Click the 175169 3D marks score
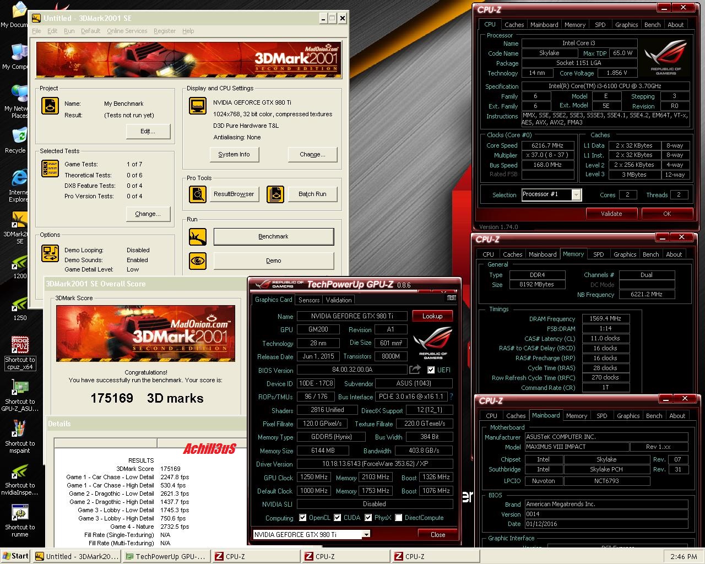 (x=147, y=398)
